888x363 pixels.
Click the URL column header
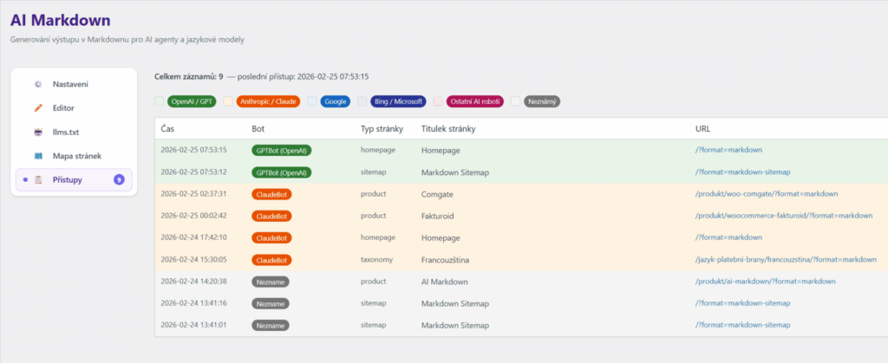click(x=702, y=129)
